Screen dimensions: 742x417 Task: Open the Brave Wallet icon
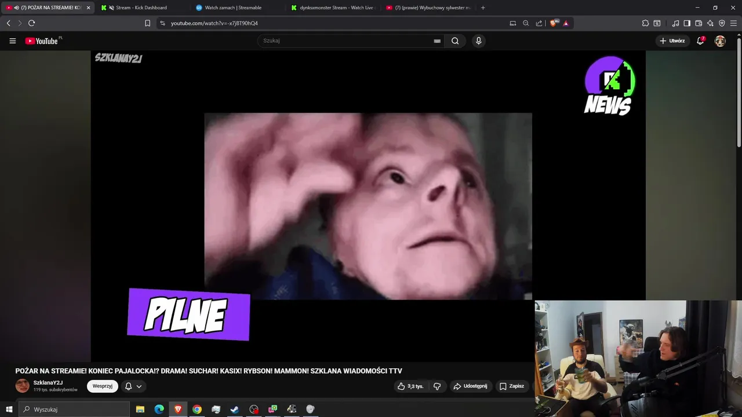point(699,23)
